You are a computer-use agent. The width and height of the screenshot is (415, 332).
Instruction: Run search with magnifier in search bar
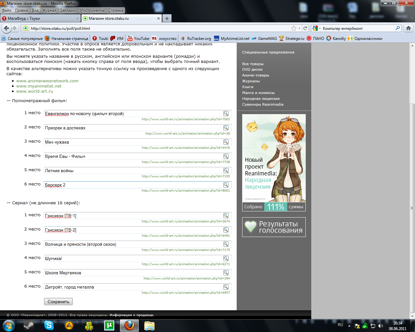click(x=398, y=28)
